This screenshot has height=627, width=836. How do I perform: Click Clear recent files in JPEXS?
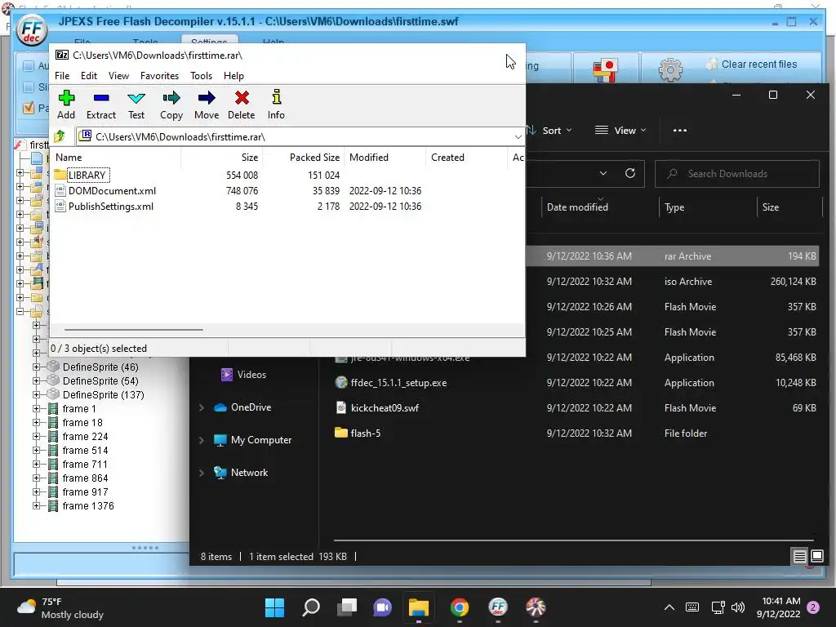click(x=758, y=64)
